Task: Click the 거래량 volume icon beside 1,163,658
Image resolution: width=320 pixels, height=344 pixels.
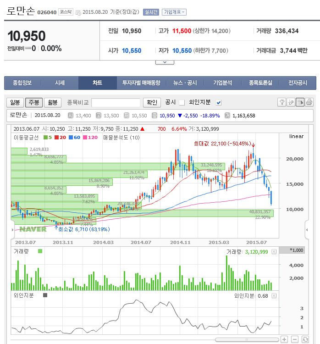Action: [227, 116]
